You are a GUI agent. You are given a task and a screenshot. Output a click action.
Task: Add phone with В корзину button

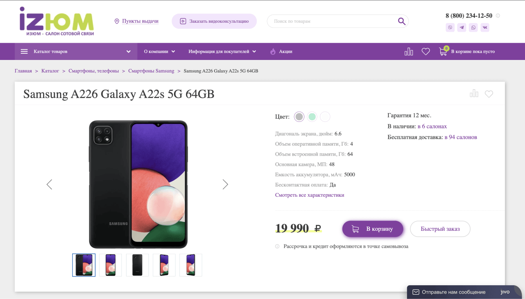tap(373, 229)
